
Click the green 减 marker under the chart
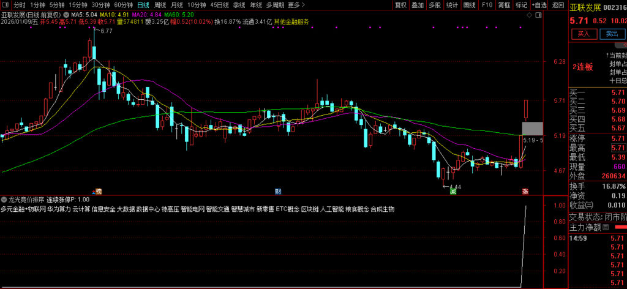(x=453, y=191)
